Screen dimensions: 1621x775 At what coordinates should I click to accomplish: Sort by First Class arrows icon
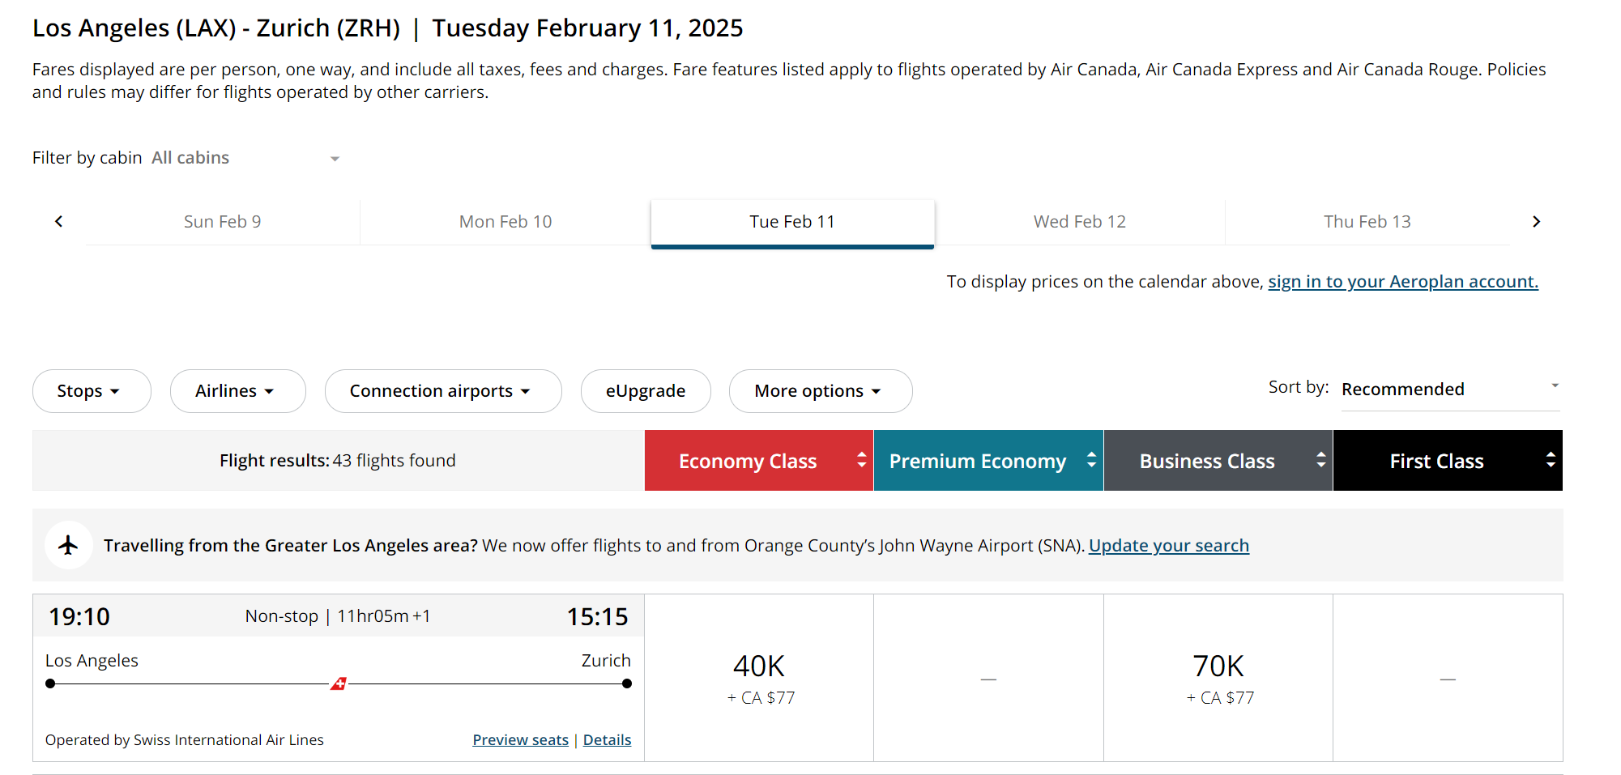tap(1550, 460)
